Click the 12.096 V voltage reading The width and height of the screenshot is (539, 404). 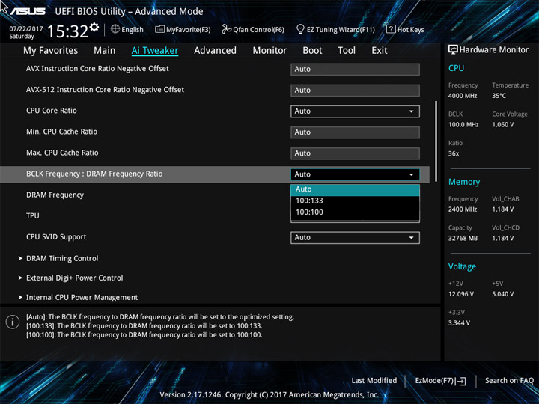pos(461,294)
